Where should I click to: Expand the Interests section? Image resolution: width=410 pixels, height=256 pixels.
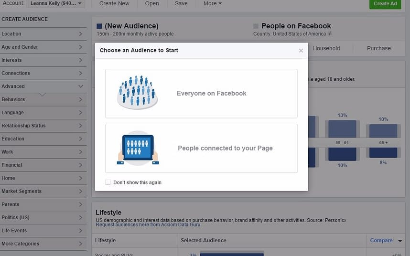click(x=43, y=60)
